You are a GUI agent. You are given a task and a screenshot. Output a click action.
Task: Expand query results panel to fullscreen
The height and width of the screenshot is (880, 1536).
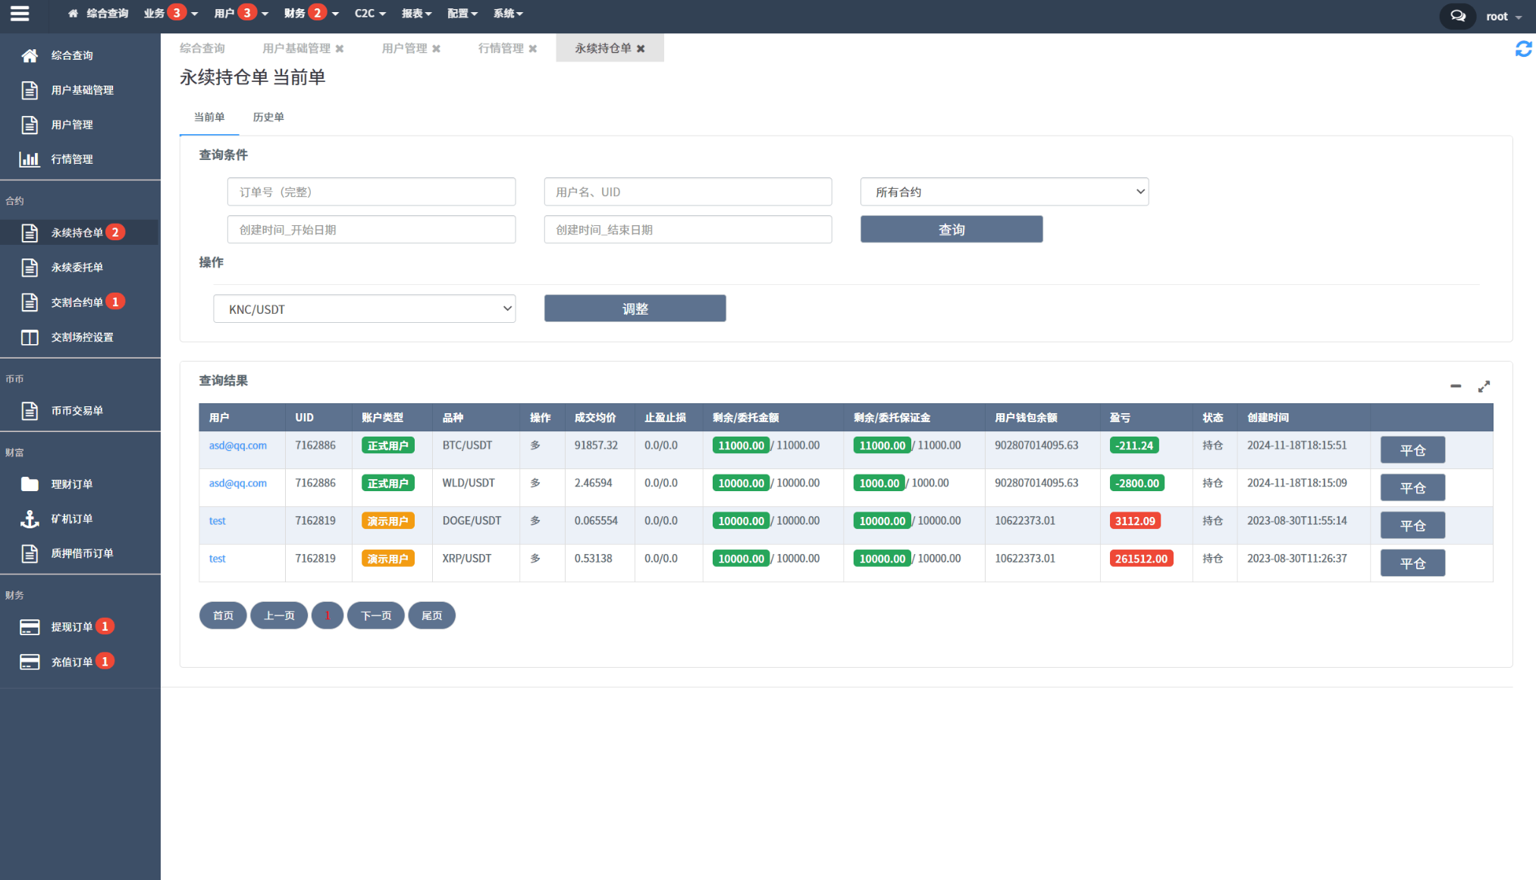click(x=1484, y=387)
